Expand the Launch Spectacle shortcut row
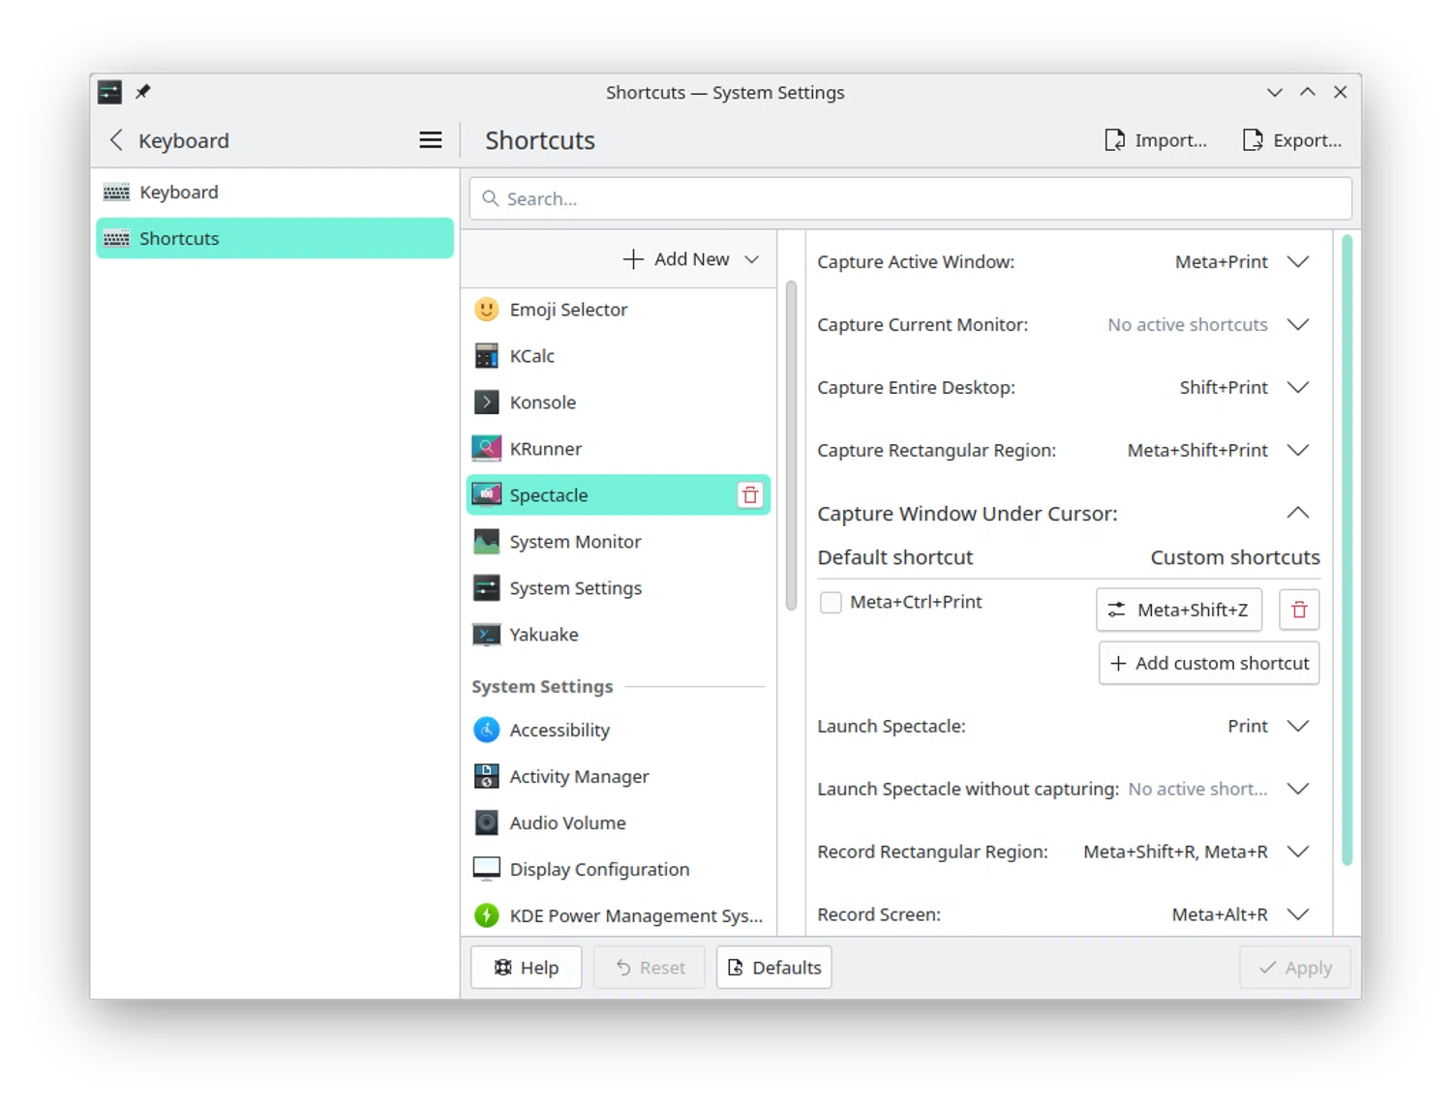The height and width of the screenshot is (1106, 1452). (x=1298, y=727)
